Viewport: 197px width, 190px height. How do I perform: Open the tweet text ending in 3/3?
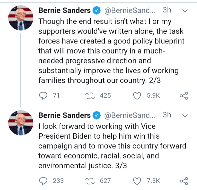[112, 146]
